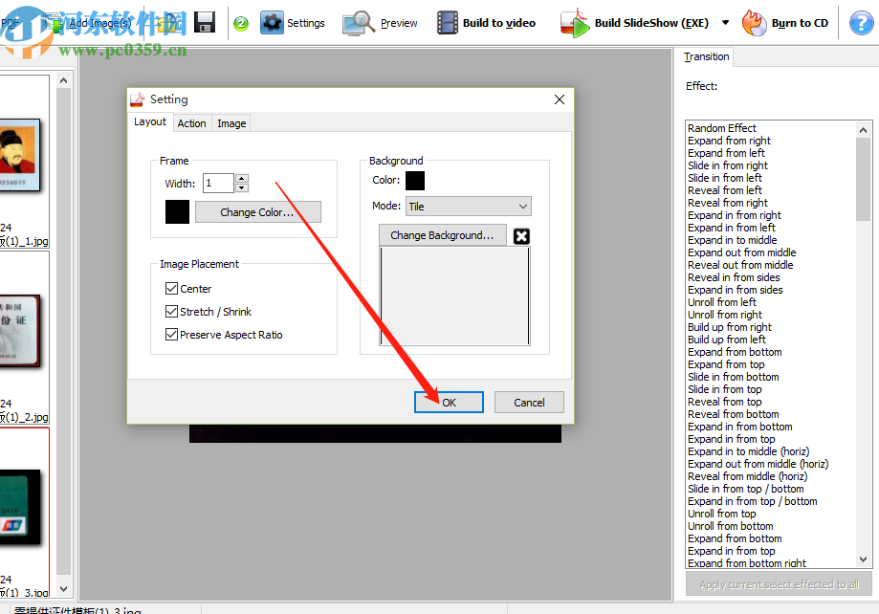Viewport: 879px width, 614px height.
Task: Select 'Reveal in from sides' effect
Action: [734, 277]
